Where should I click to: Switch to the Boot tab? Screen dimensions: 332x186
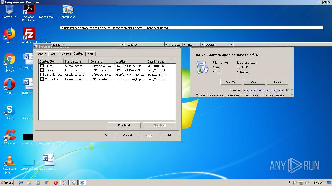coord(52,54)
